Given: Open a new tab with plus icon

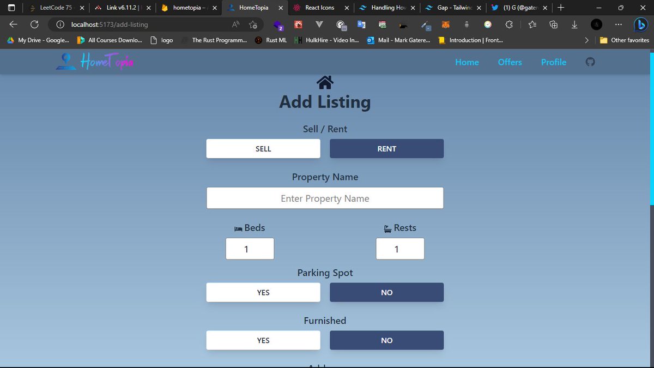Looking at the screenshot, I should [561, 8].
